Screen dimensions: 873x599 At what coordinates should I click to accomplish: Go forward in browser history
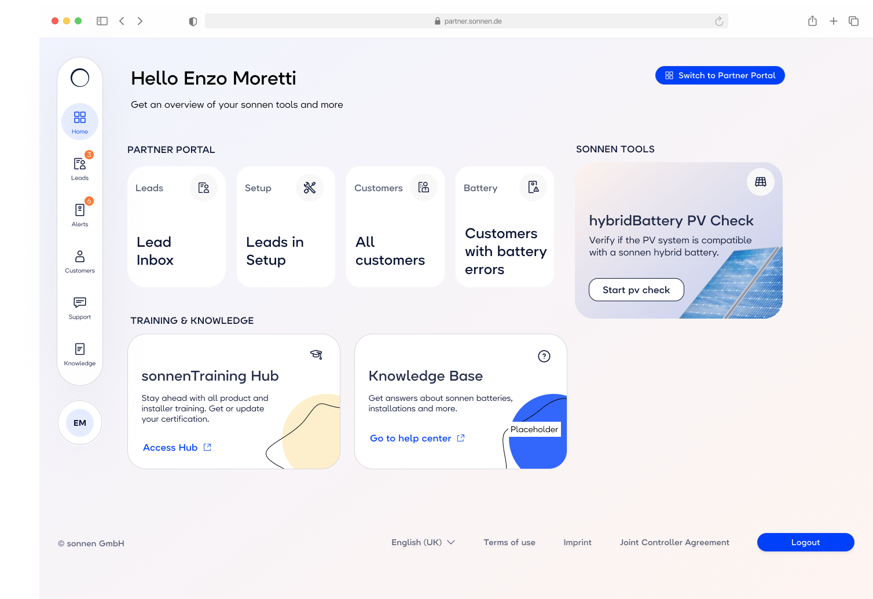point(140,21)
